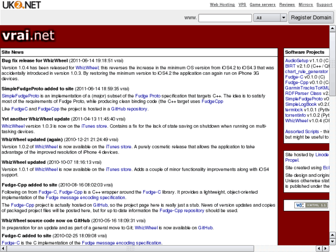Click the 'WhizWheel source code now on GitHub' headline
This screenshot has width=336, height=252.
pos(46,221)
